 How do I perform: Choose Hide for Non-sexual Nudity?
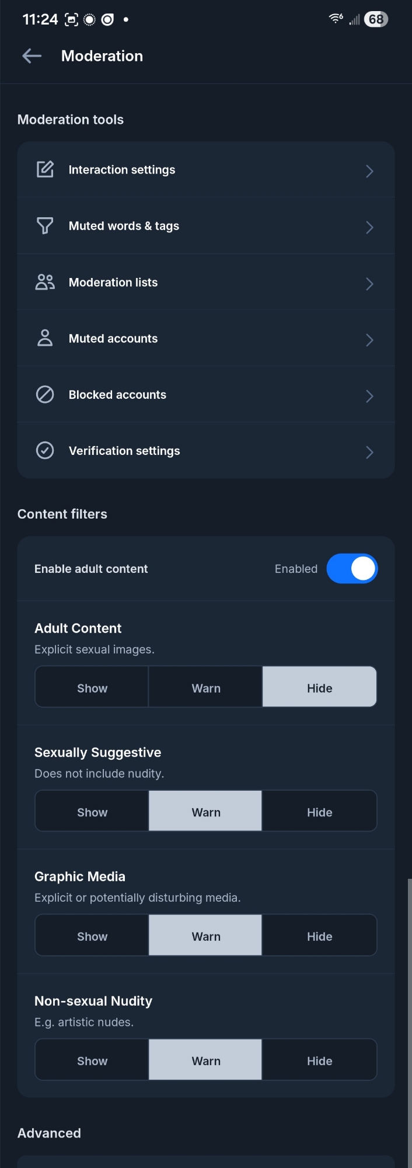coord(319,1061)
